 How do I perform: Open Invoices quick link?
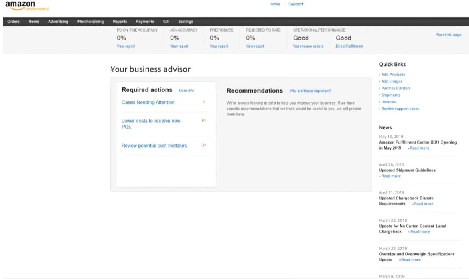388,102
